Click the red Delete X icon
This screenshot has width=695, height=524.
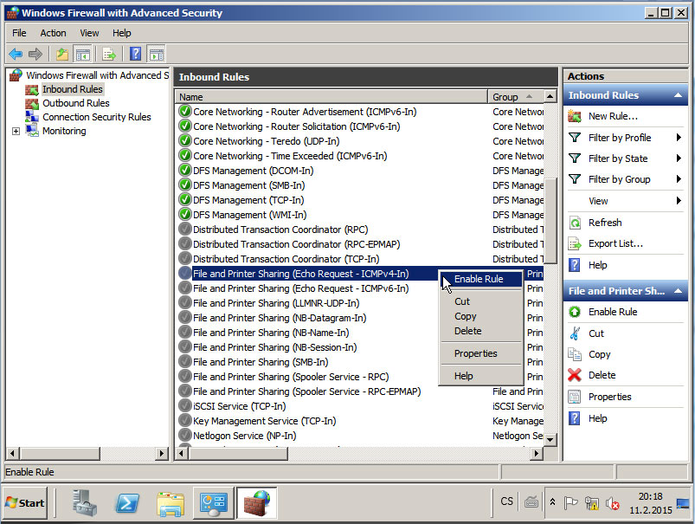(x=574, y=375)
